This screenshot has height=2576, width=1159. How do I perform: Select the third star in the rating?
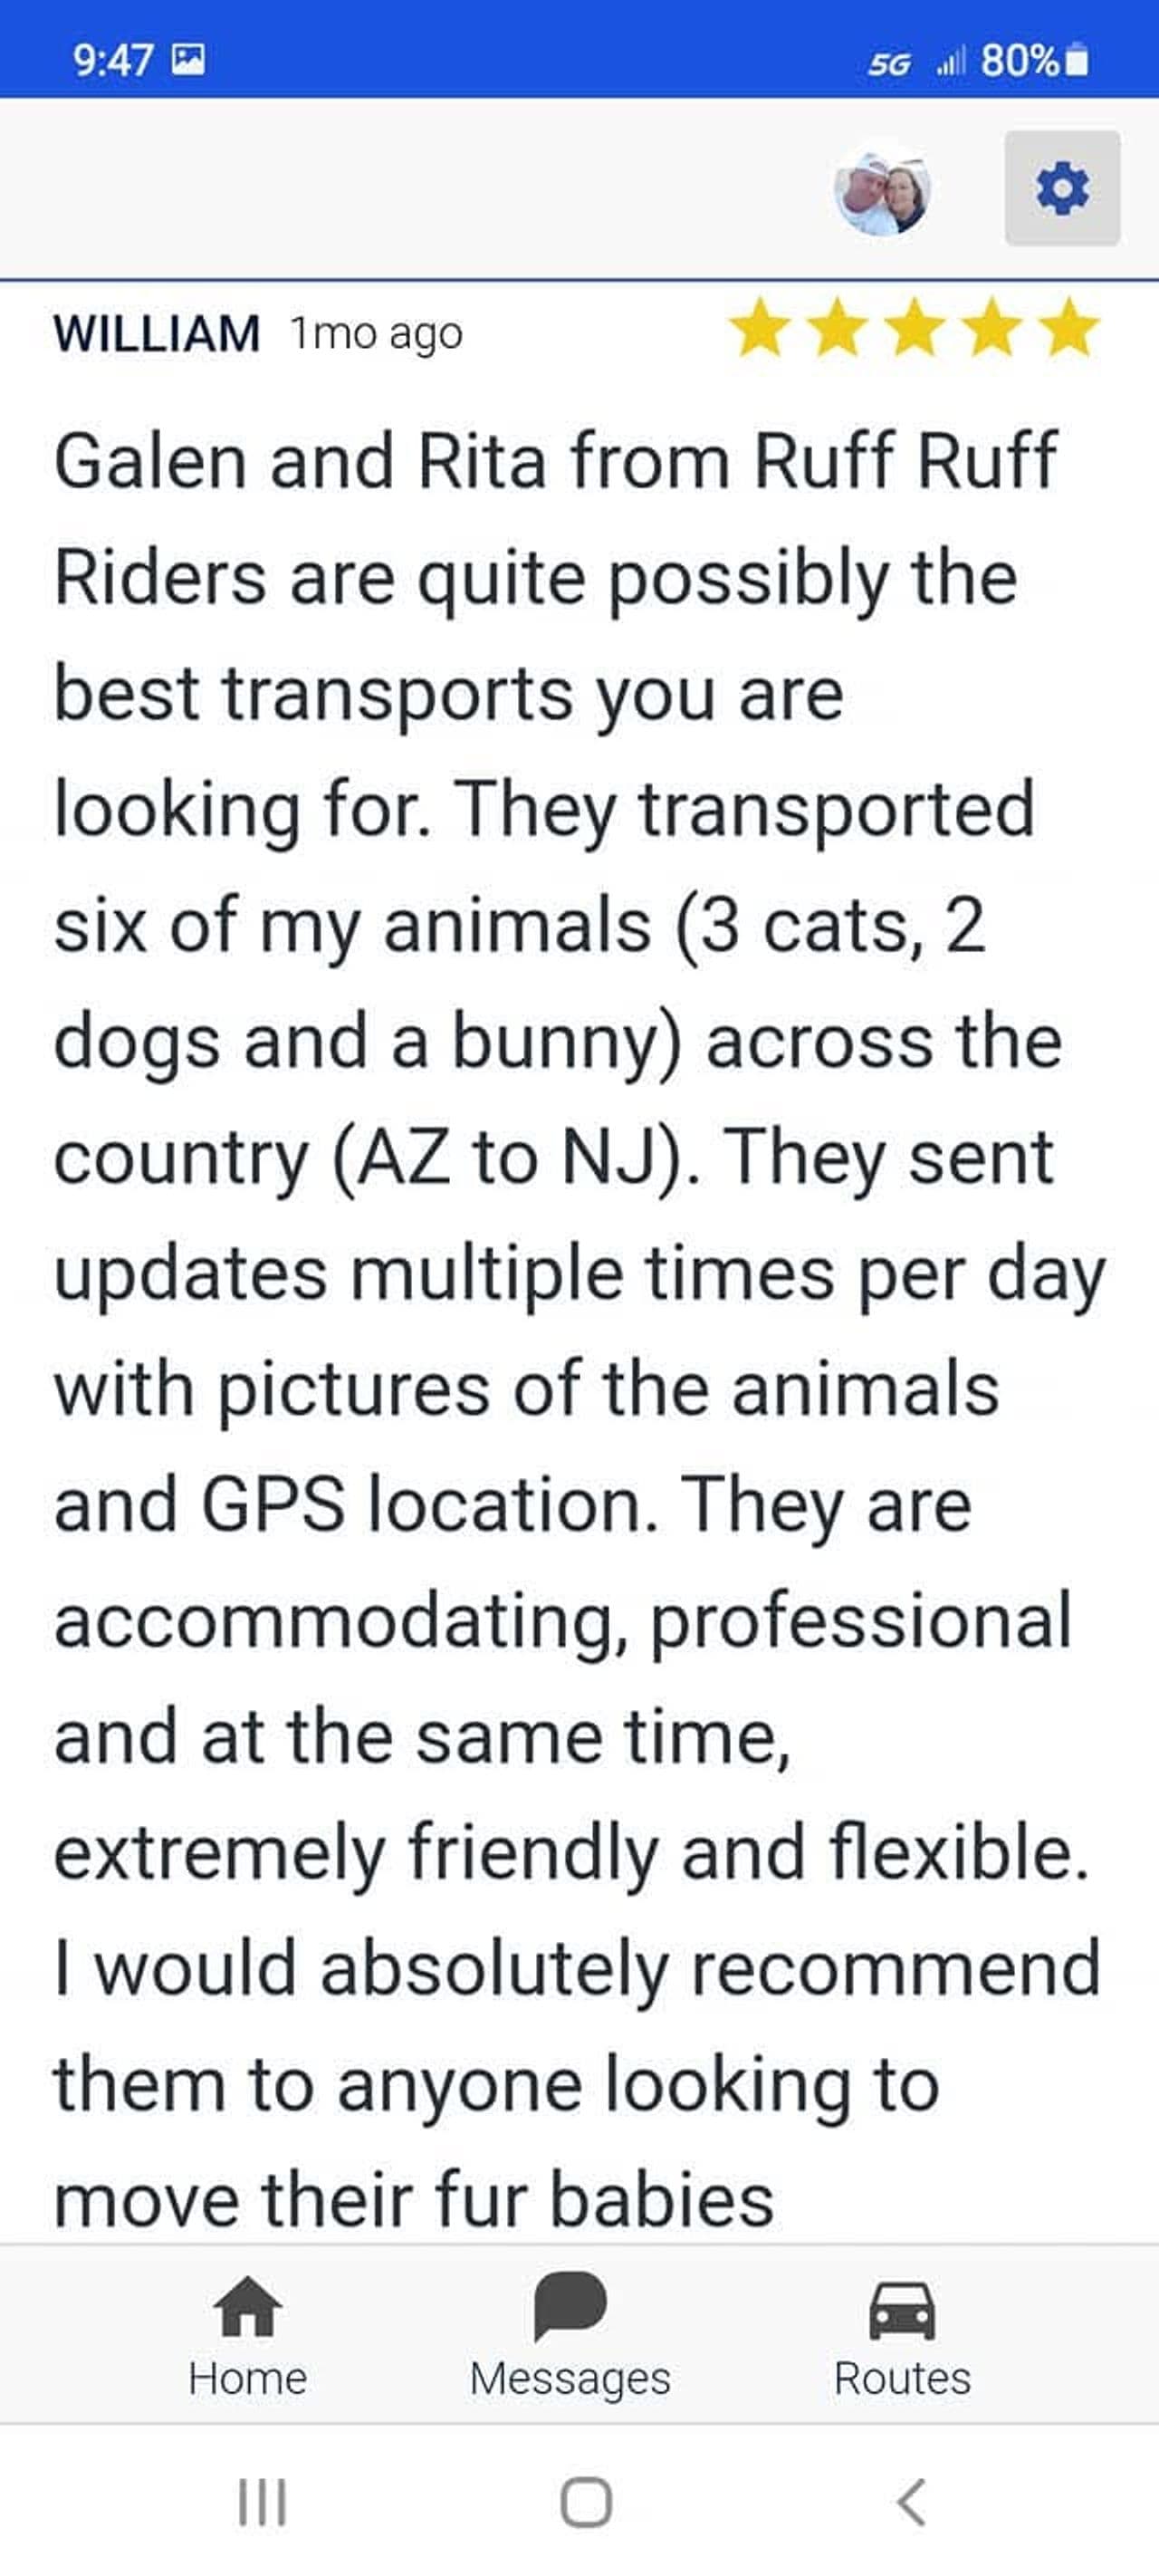[914, 328]
